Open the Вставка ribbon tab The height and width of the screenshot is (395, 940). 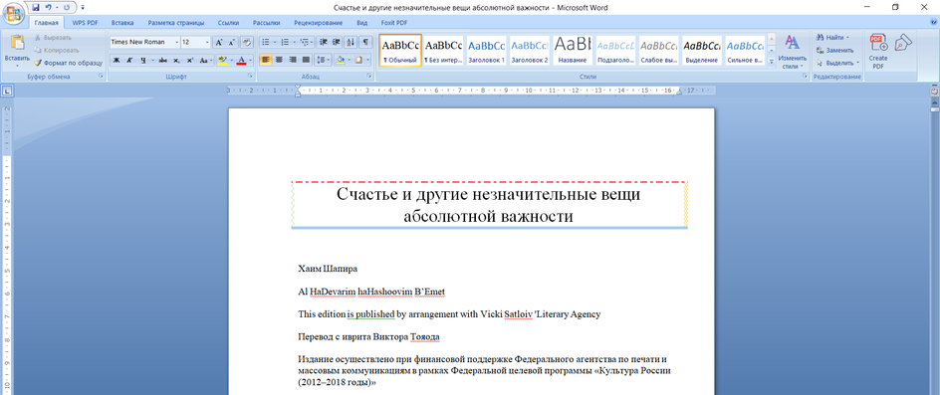[121, 23]
